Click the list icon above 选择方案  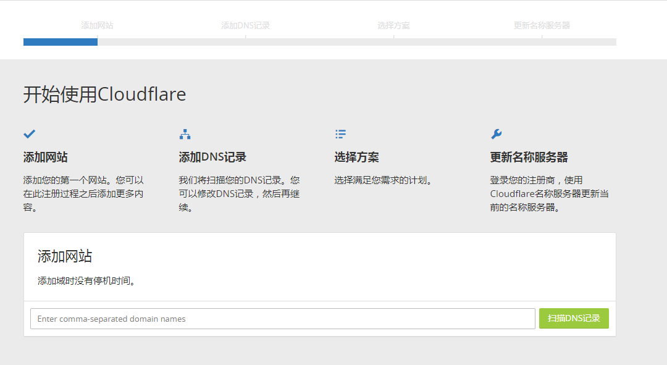340,134
